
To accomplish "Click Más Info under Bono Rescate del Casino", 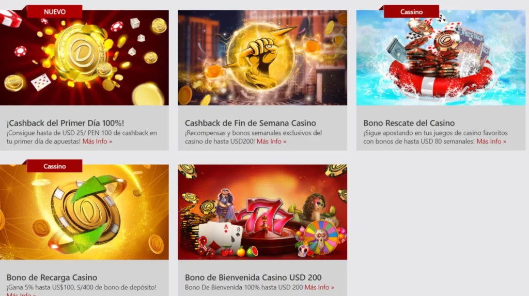I will click(x=491, y=142).
